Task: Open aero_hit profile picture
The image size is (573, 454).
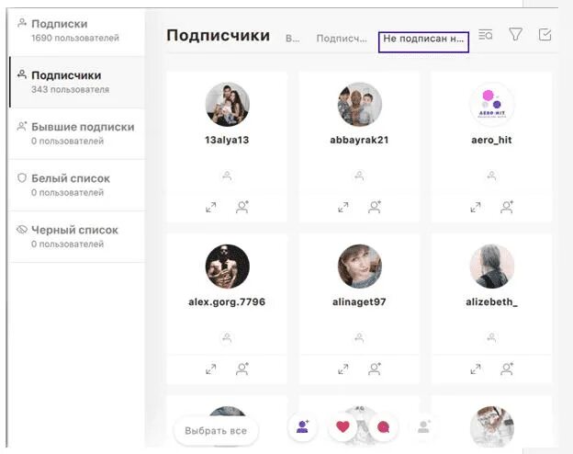Action: click(491, 104)
